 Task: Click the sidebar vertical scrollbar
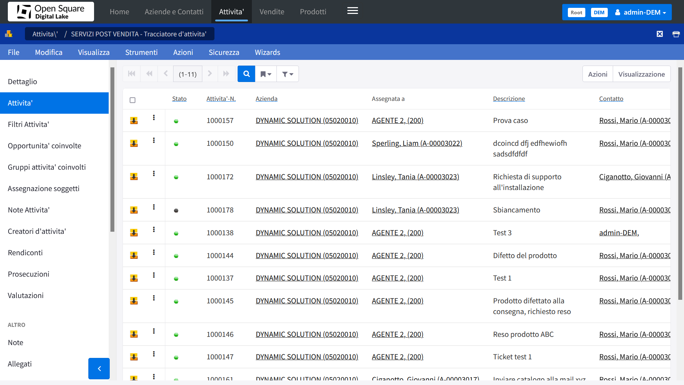(112, 150)
